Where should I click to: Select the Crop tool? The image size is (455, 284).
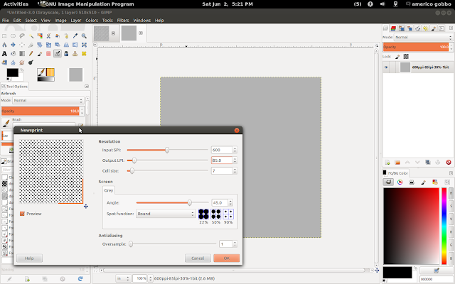coord(31,45)
